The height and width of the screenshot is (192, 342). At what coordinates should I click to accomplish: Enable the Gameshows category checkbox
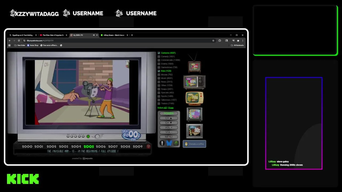tap(159, 67)
